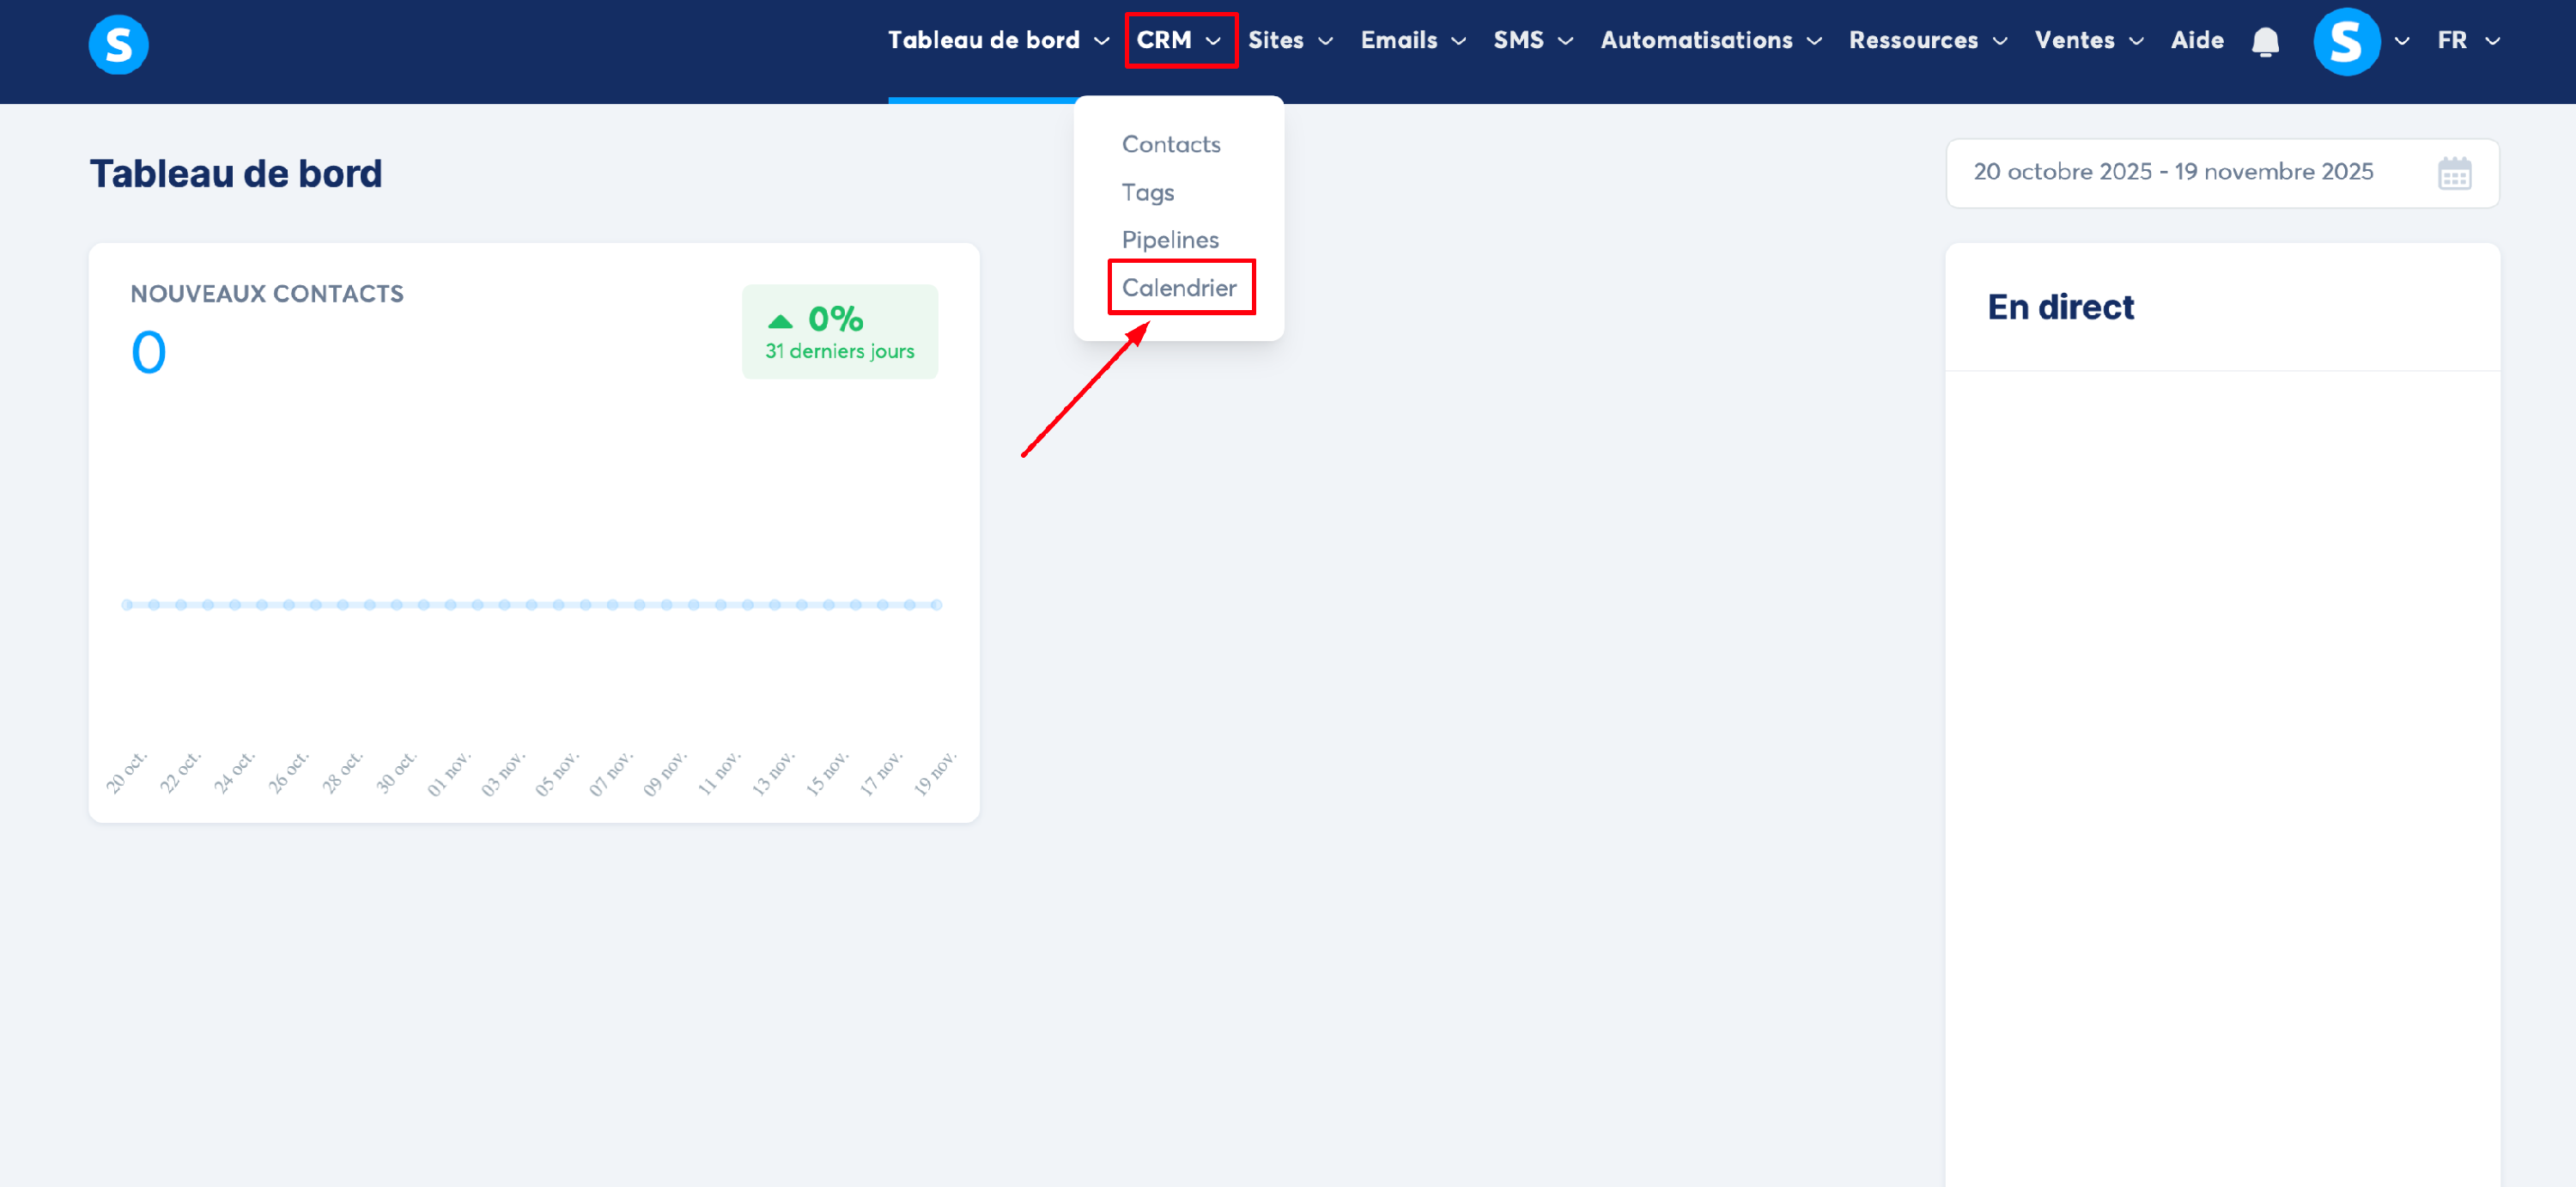The width and height of the screenshot is (2576, 1187).
Task: Choose Pipelines from CRM menu
Action: (1170, 240)
